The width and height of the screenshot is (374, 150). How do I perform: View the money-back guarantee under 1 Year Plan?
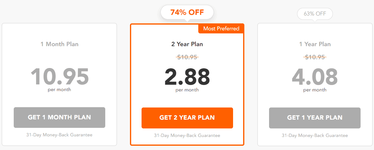coord(315,135)
